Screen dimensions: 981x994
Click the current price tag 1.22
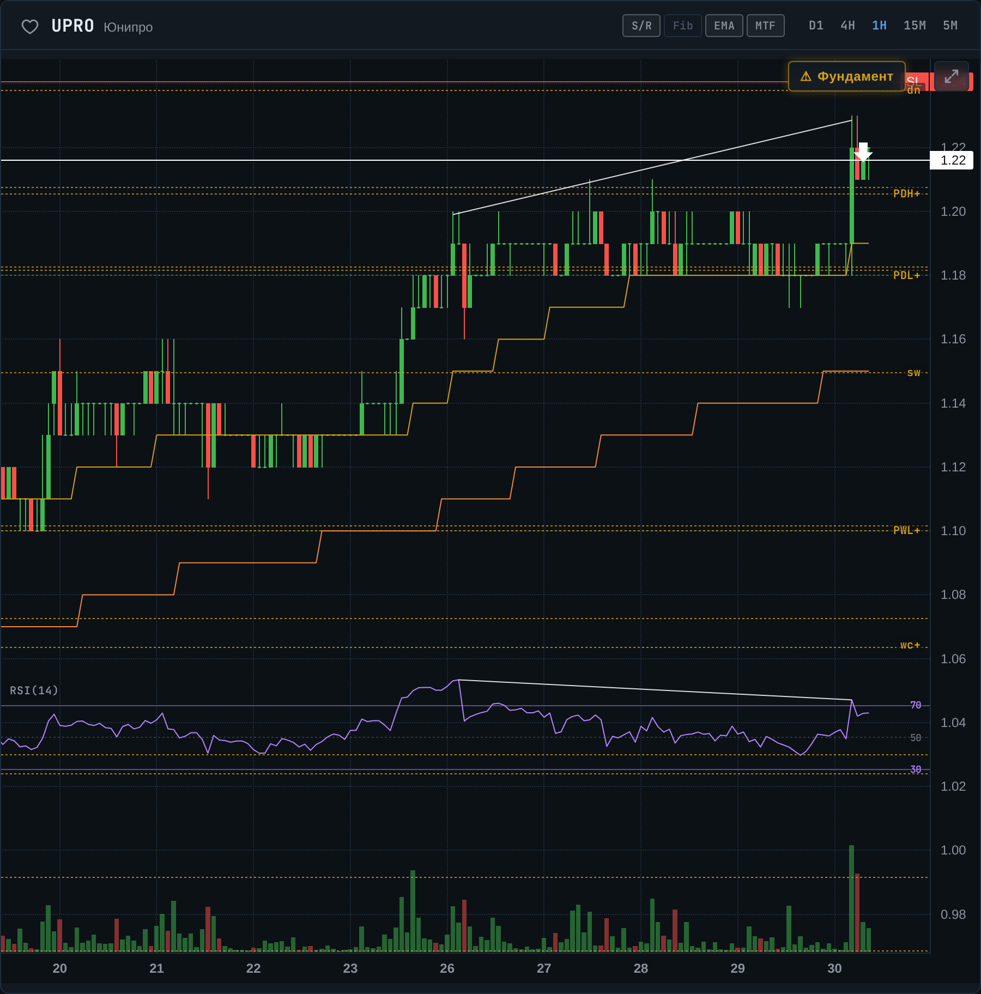click(952, 160)
